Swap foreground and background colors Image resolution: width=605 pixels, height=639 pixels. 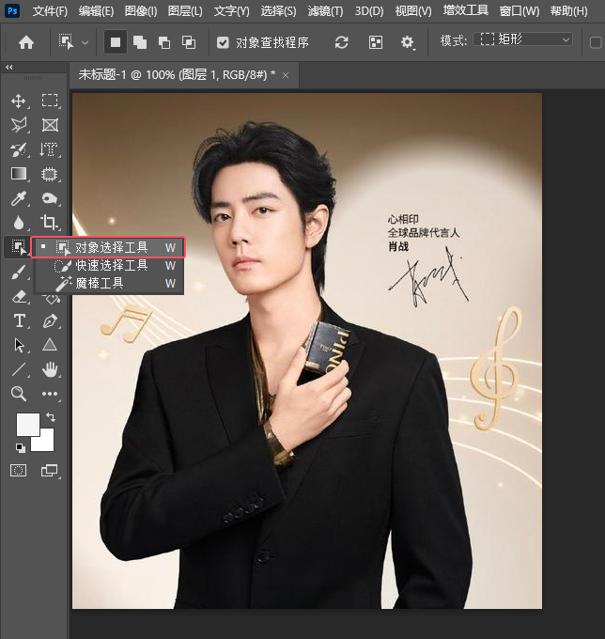tap(51, 417)
